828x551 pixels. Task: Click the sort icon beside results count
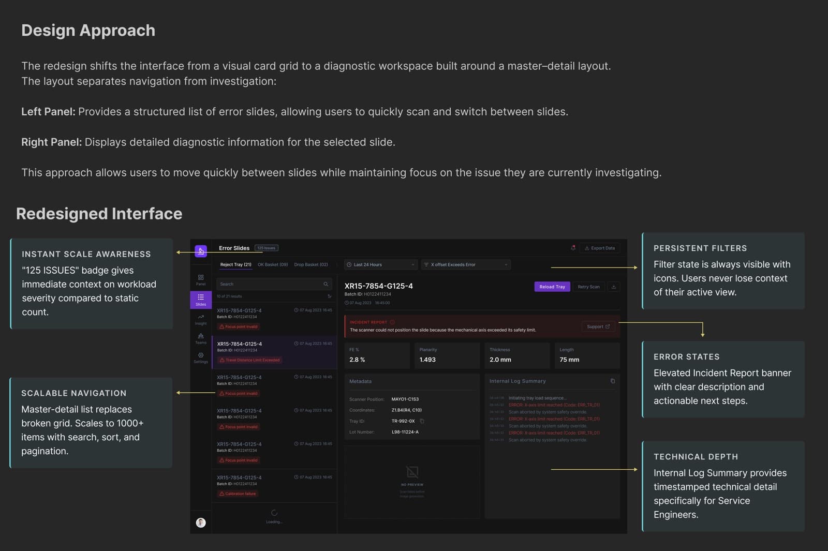[x=330, y=296]
